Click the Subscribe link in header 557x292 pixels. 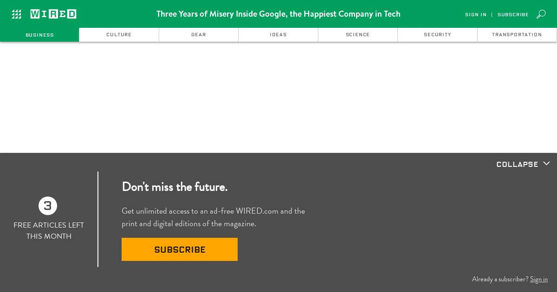click(x=513, y=15)
